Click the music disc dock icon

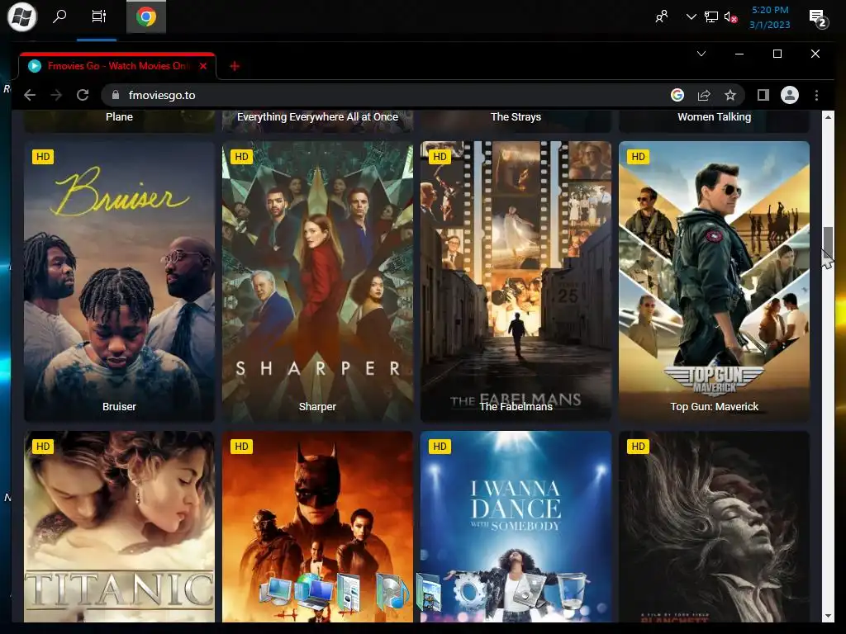392,591
